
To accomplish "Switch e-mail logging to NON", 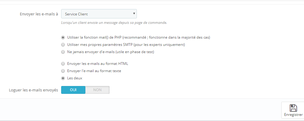I will (x=97, y=90).
